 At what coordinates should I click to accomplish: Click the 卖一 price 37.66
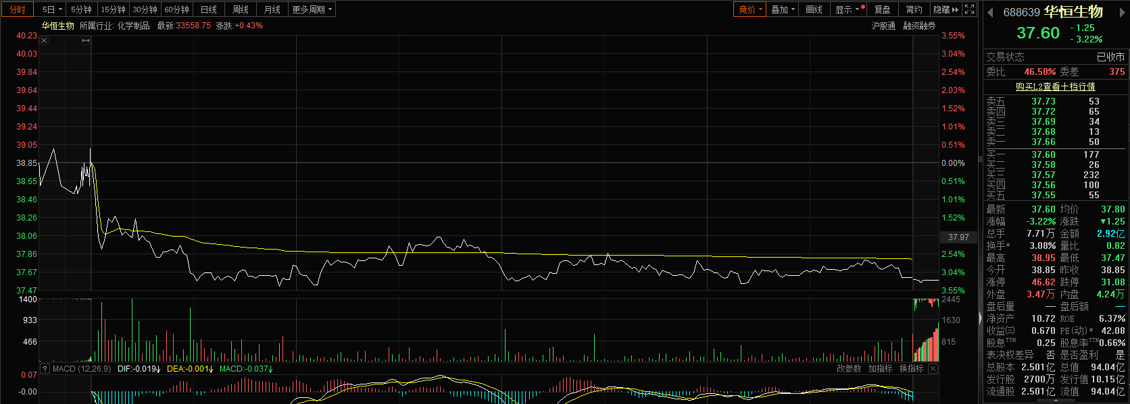click(1043, 142)
